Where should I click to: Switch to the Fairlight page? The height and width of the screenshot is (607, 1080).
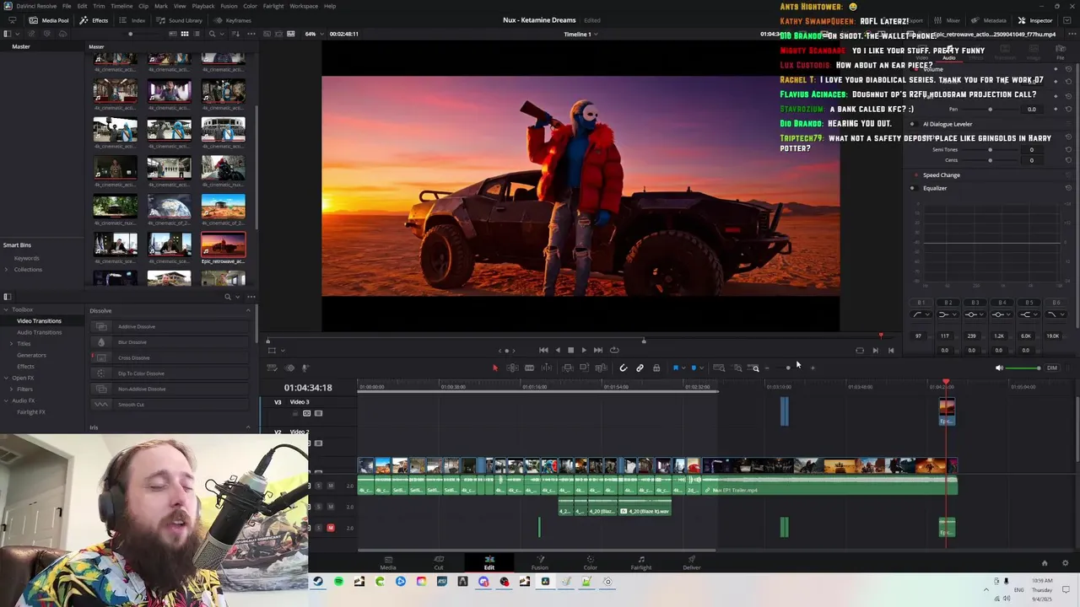coord(641,562)
